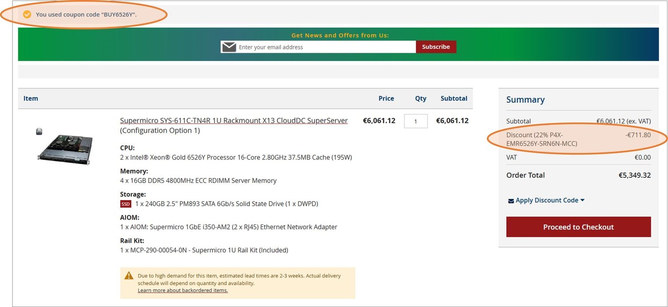Open the Supermicro SYS-611C-TN4R product link

[x=234, y=120]
